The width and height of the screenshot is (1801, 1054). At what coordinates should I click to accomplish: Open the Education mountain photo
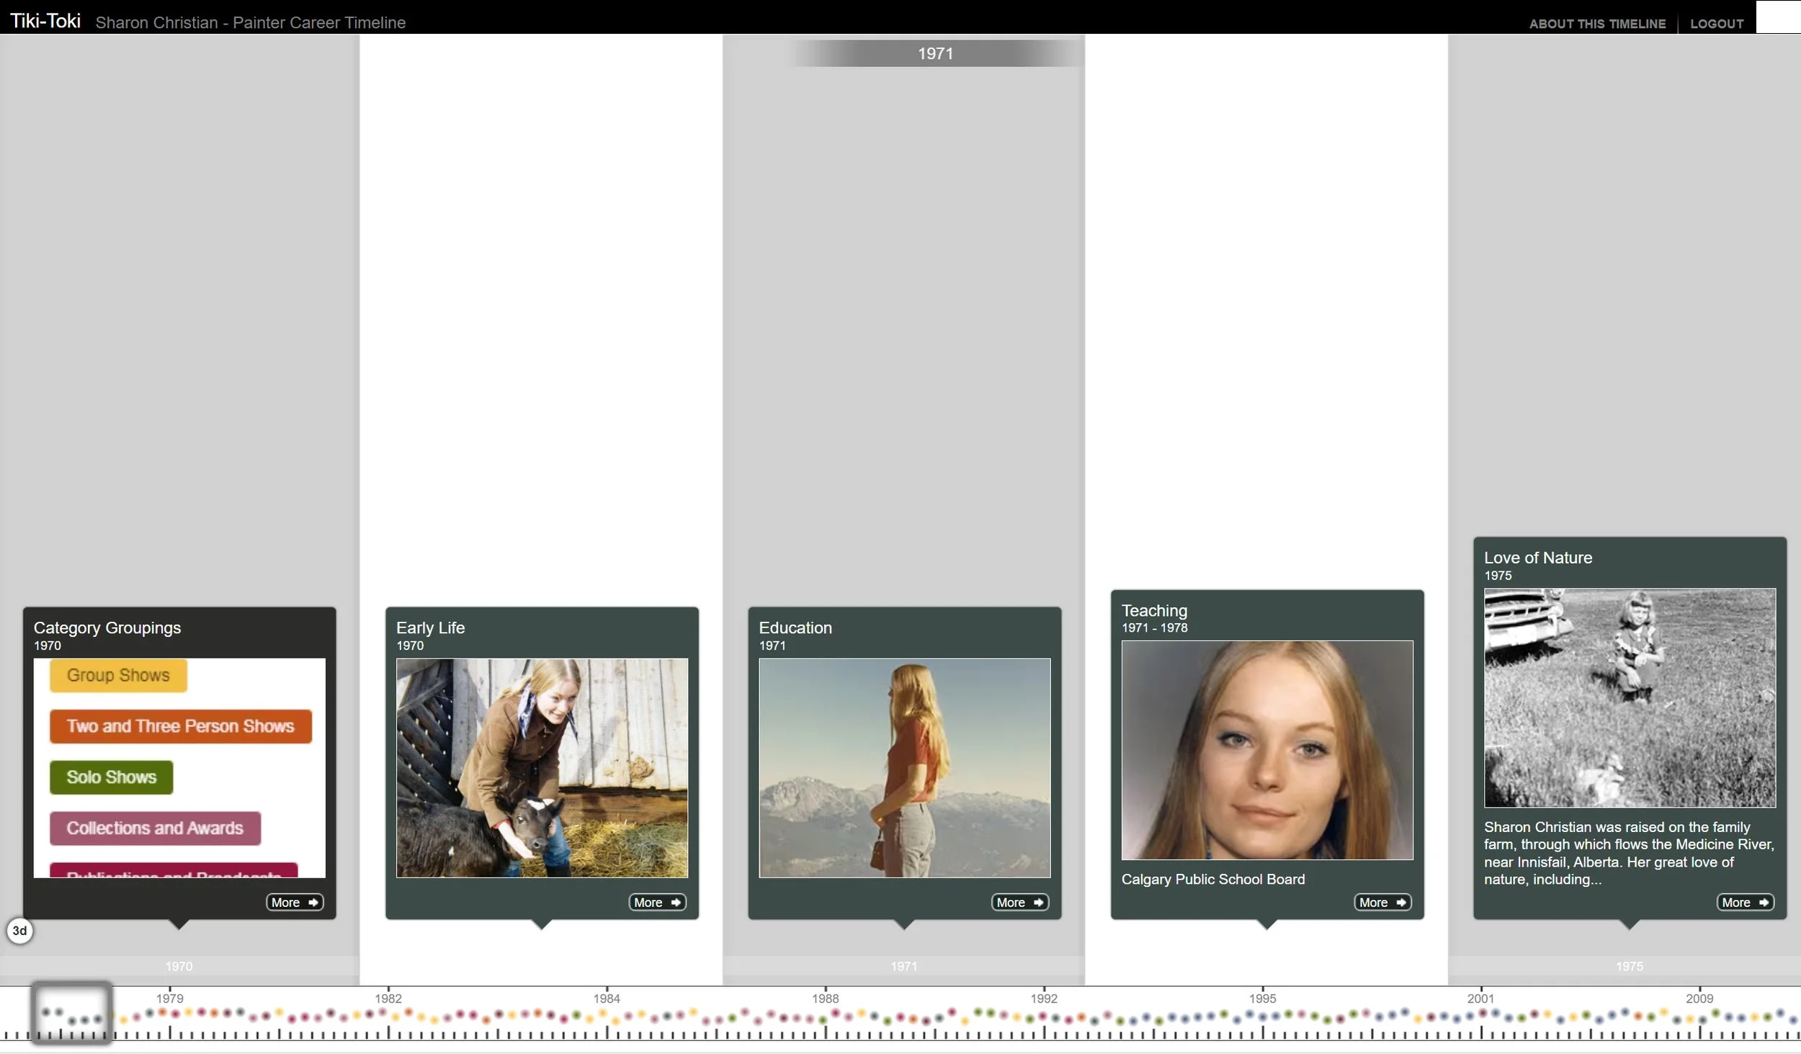coord(904,768)
